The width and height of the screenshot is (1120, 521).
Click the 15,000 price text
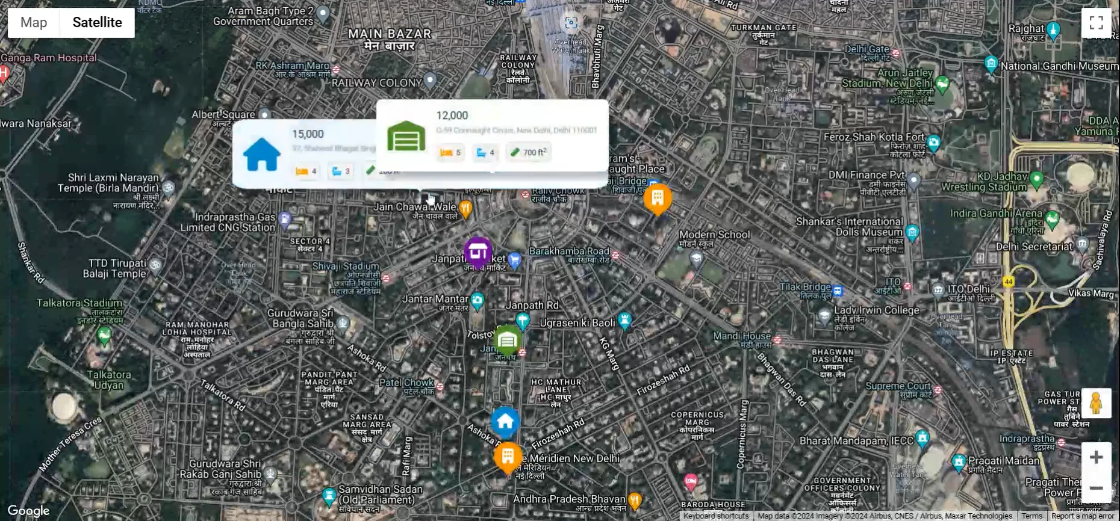coord(308,134)
